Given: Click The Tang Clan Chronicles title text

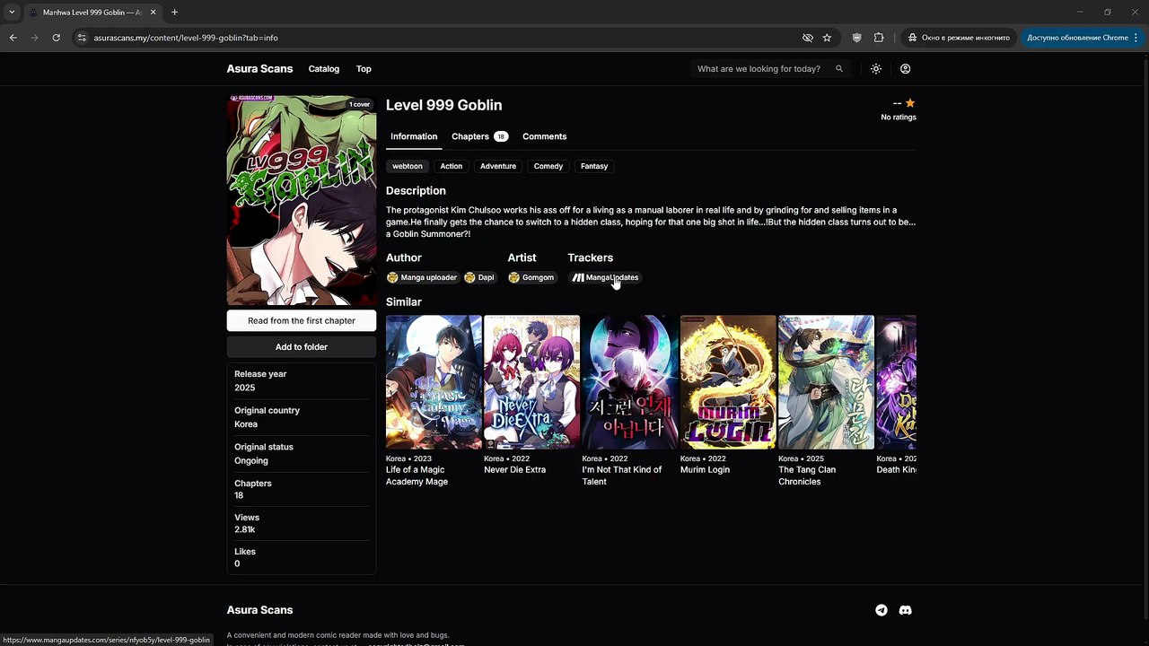Looking at the screenshot, I should [807, 476].
